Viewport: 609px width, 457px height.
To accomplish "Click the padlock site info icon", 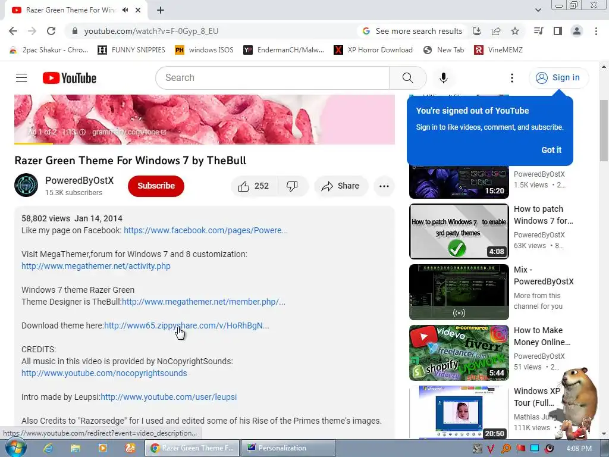I will click(x=75, y=31).
